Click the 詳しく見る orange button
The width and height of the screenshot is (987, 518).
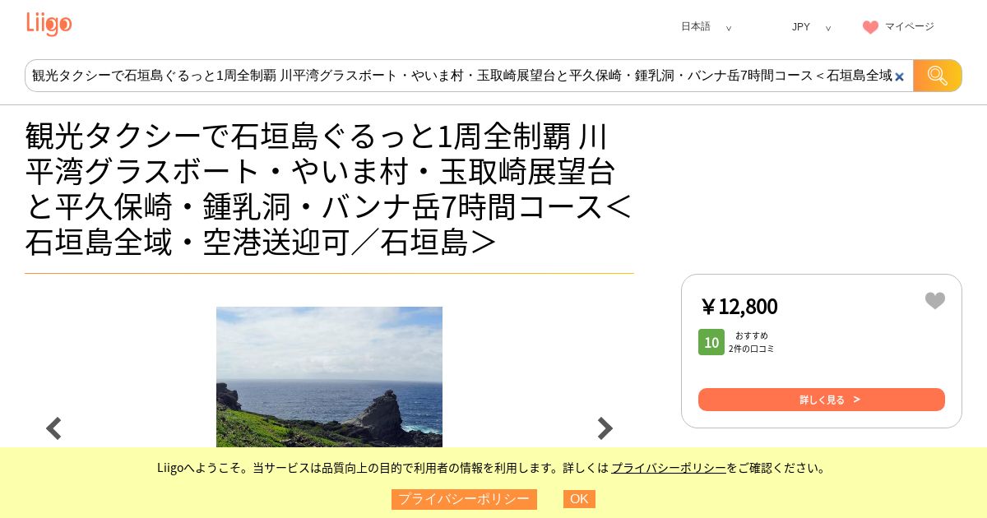coord(822,400)
